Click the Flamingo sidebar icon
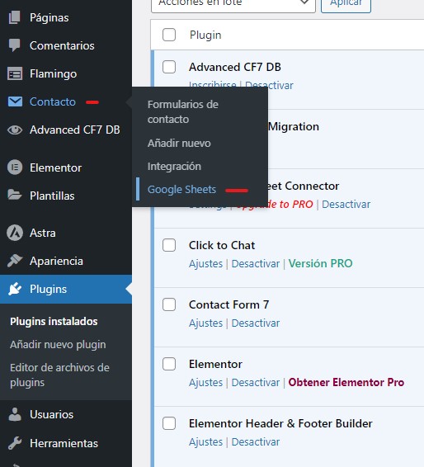Image resolution: width=424 pixels, height=467 pixels. 15,74
